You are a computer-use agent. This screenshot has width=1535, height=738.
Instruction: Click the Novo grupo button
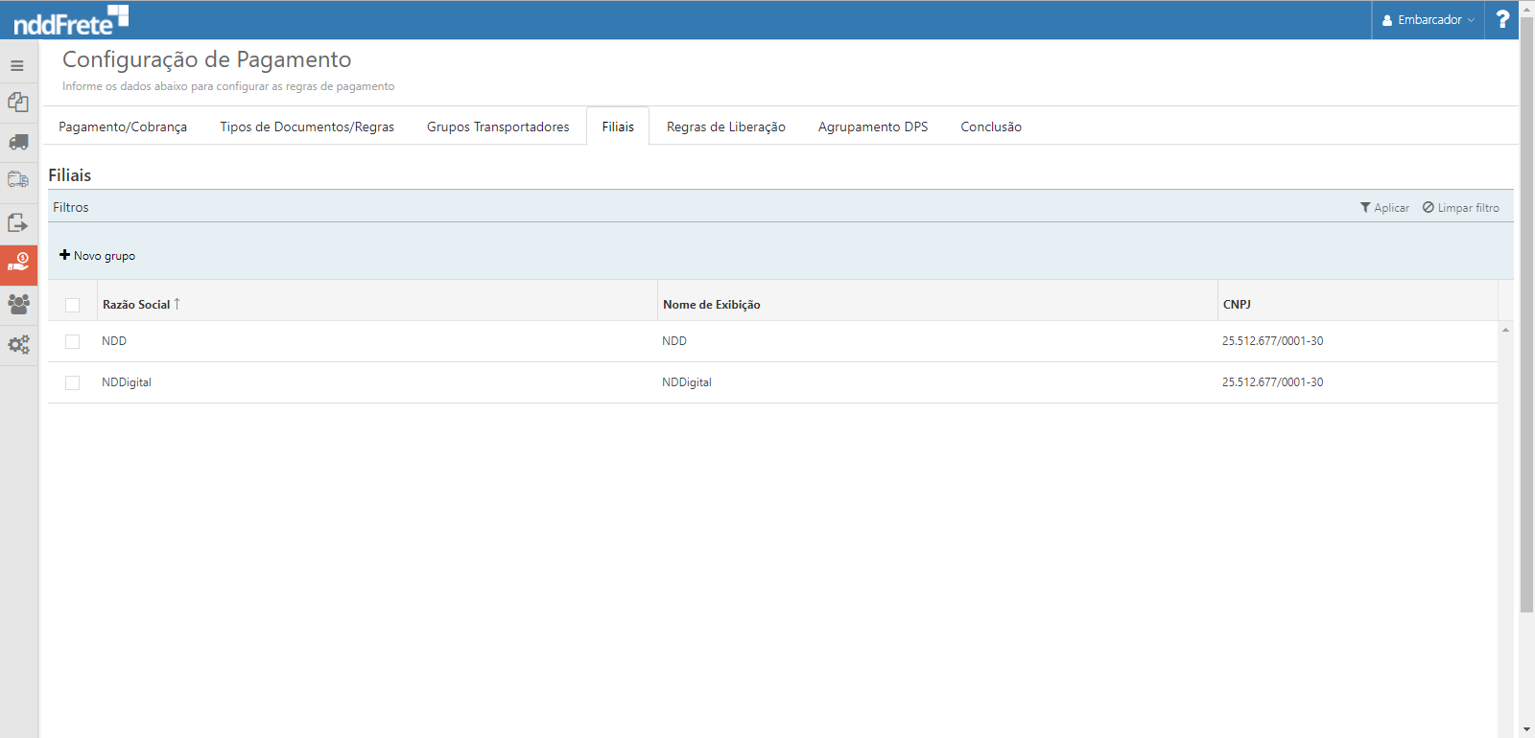click(97, 256)
